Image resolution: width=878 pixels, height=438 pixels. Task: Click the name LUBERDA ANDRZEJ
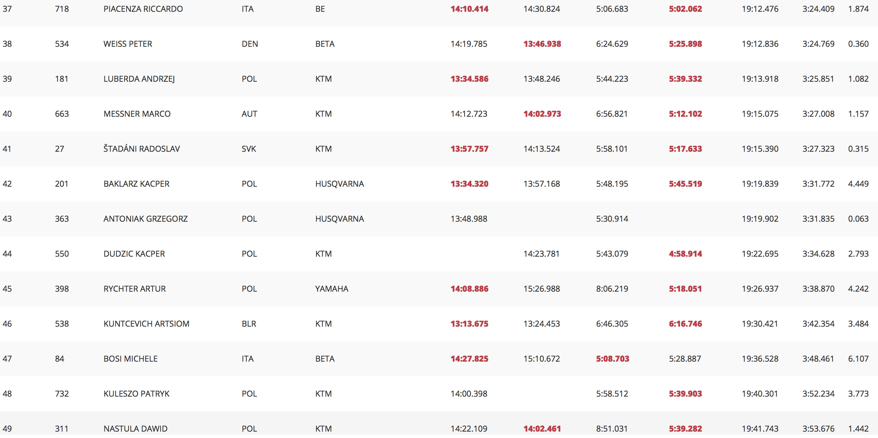click(139, 79)
